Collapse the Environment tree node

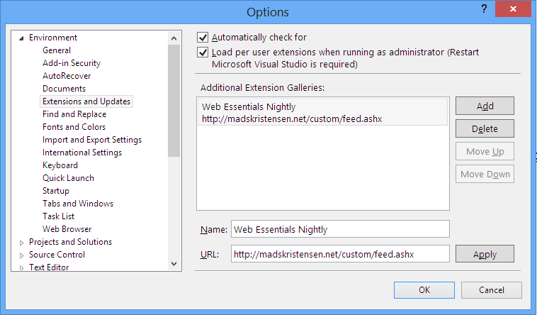point(21,38)
